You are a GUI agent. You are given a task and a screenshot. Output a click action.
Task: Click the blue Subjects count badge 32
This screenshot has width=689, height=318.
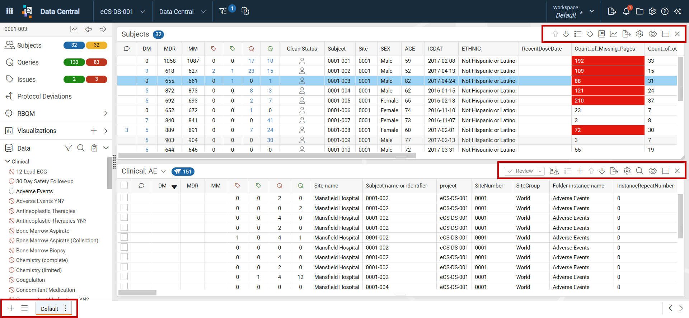[74, 45]
